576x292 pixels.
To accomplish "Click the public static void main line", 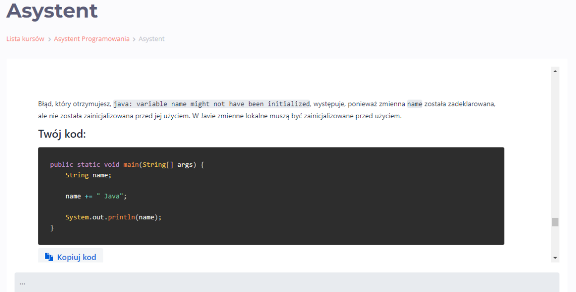I will pyautogui.click(x=126, y=165).
